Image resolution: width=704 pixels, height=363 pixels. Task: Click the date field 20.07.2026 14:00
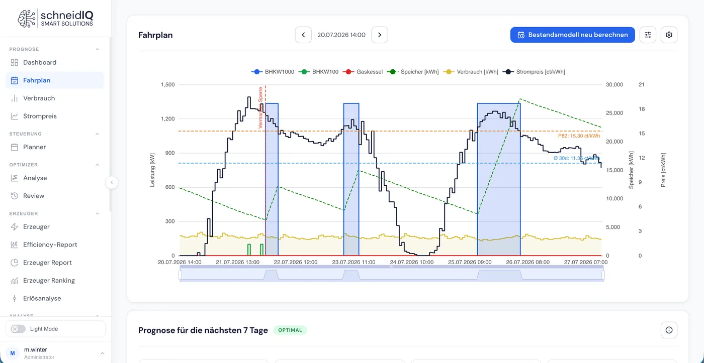341,35
